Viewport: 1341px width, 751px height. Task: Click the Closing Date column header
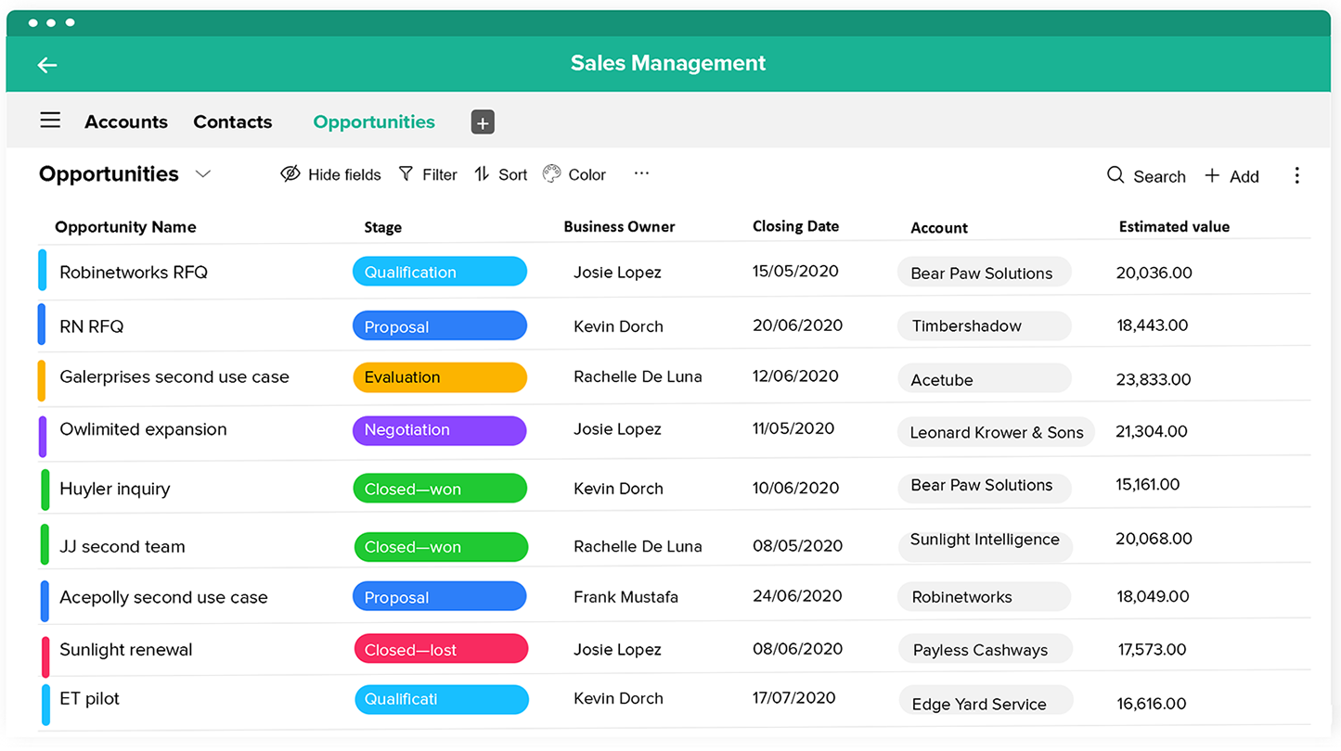(795, 226)
